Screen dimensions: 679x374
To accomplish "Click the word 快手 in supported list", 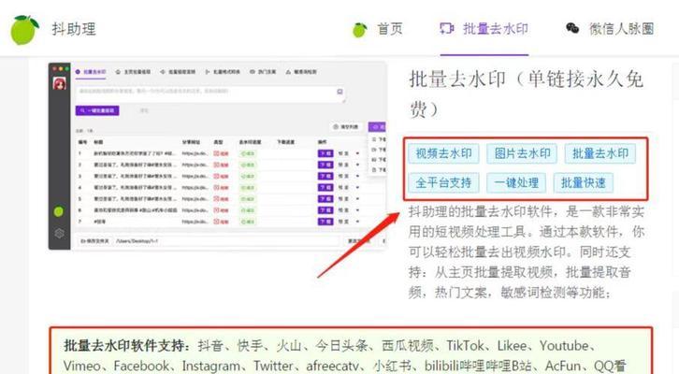I will [x=250, y=346].
